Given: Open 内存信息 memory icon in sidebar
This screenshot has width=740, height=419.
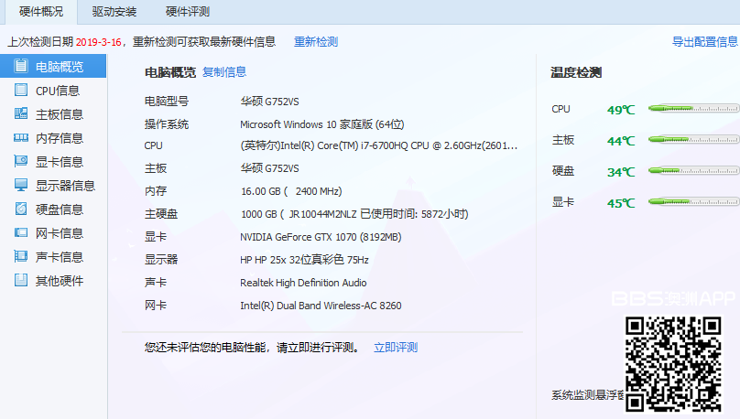Looking at the screenshot, I should coord(20,138).
